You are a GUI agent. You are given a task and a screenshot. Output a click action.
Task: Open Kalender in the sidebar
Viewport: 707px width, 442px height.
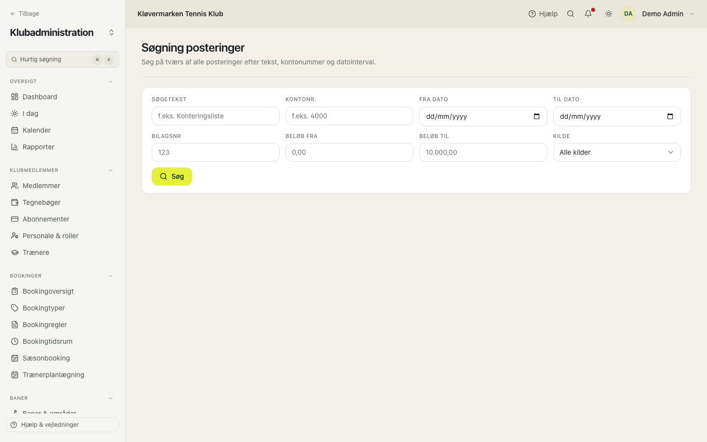(62, 130)
